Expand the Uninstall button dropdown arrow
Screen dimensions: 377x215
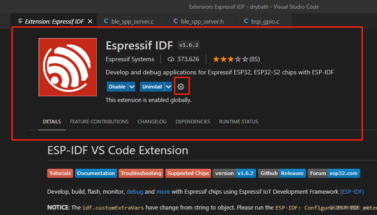point(169,87)
